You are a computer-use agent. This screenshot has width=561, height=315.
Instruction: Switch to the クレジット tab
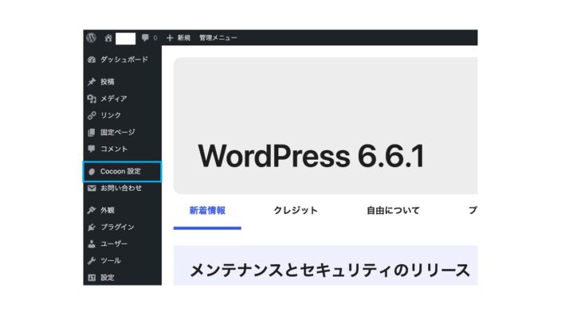click(x=296, y=211)
